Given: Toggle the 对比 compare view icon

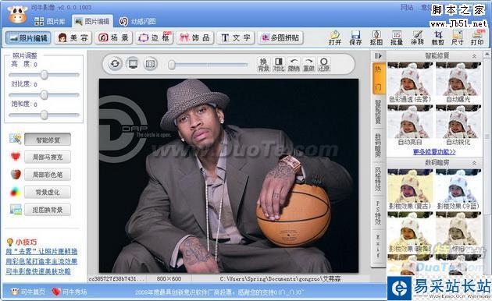Looking at the screenshot, I should (x=278, y=64).
